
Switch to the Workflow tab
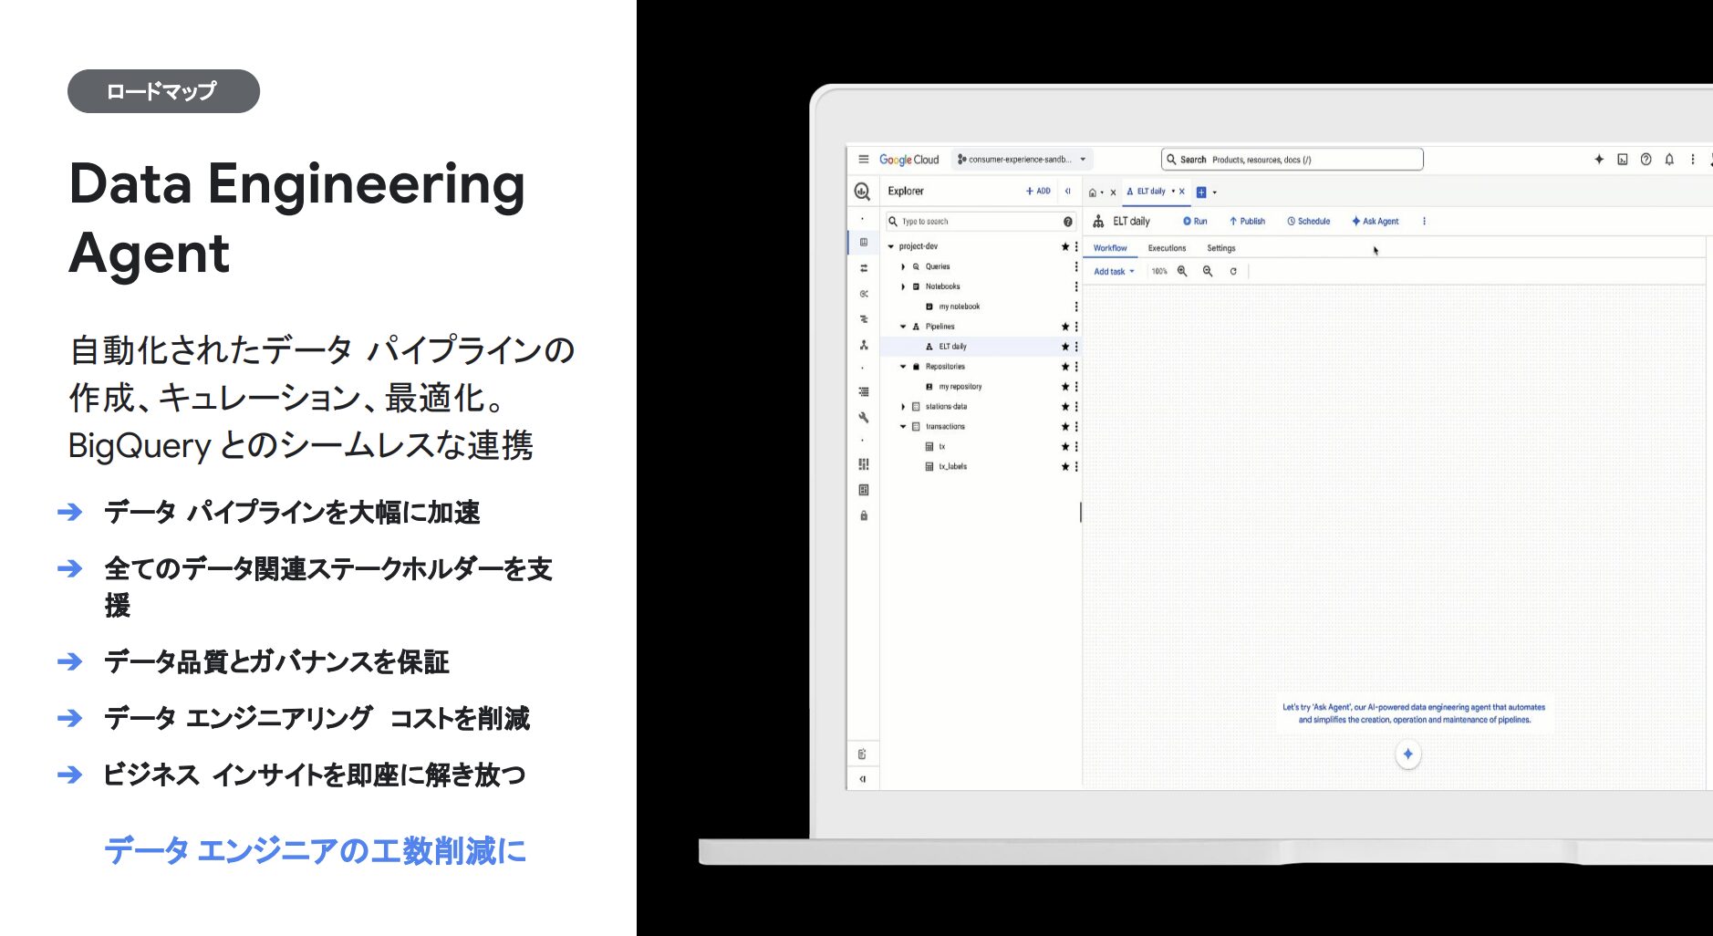pos(1110,248)
